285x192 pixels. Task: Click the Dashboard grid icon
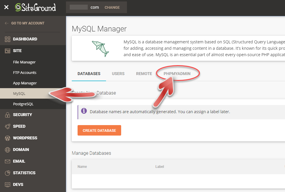pos(8,39)
